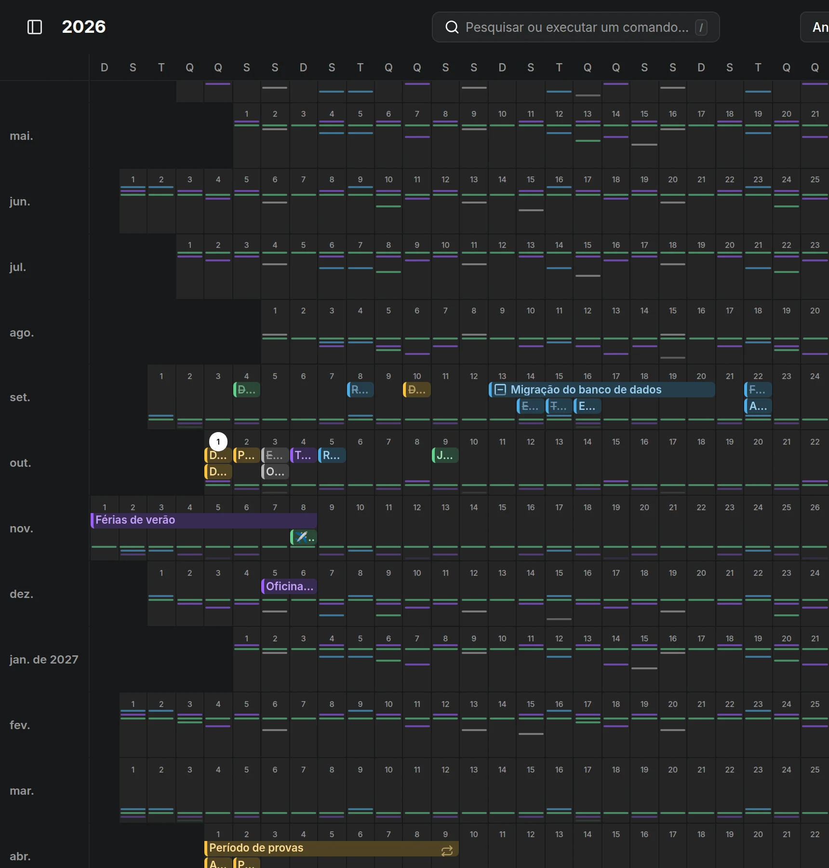This screenshot has height=868, width=829.
Task: Open the green D... event on September 4
Action: tap(247, 390)
